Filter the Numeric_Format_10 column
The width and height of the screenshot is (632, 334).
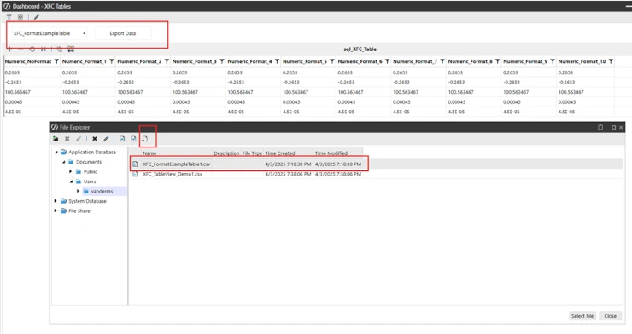pyautogui.click(x=611, y=61)
